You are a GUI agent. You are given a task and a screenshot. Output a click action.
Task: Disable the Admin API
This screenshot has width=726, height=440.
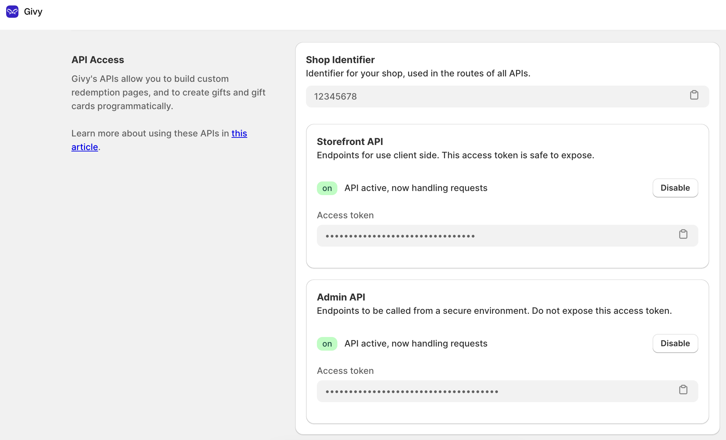pyautogui.click(x=675, y=343)
